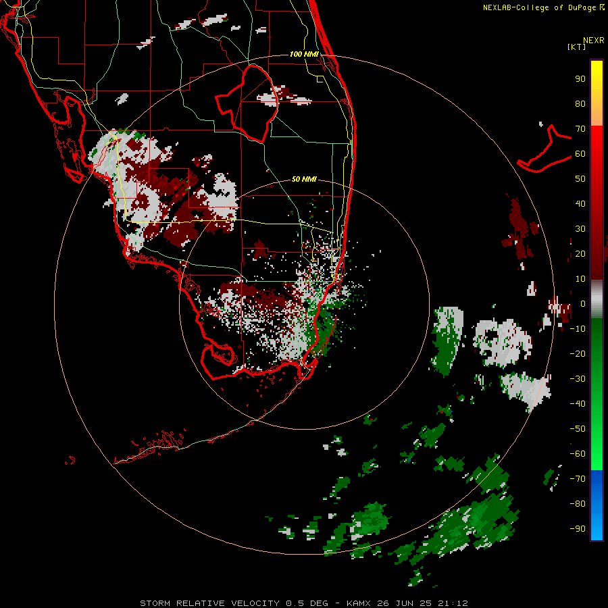This screenshot has height=608, width=608.
Task: Click the -80 value on velocity scale
Action: pyautogui.click(x=578, y=504)
